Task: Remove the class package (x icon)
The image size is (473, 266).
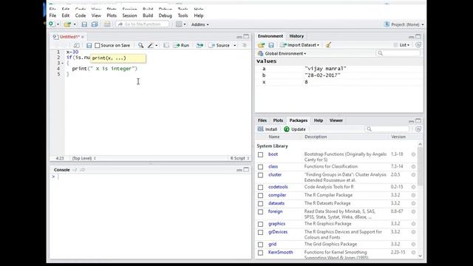Action: [414, 166]
